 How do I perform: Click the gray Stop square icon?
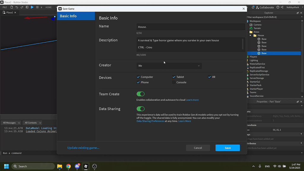point(37,7)
